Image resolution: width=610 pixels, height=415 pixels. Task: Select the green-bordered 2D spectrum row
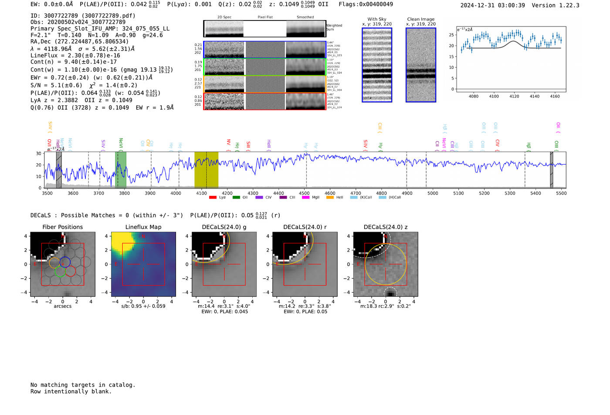click(264, 67)
